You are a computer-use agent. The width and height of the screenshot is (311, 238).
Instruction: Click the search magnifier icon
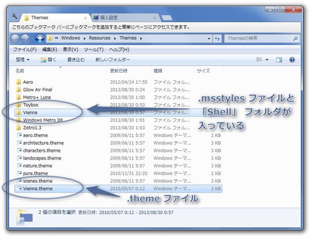click(x=295, y=38)
